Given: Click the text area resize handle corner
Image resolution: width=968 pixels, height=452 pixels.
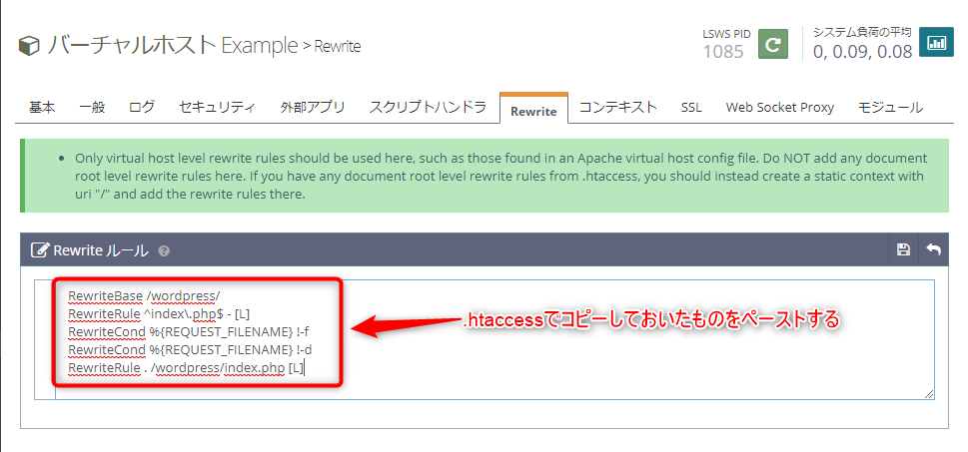Looking at the screenshot, I should tap(929, 395).
